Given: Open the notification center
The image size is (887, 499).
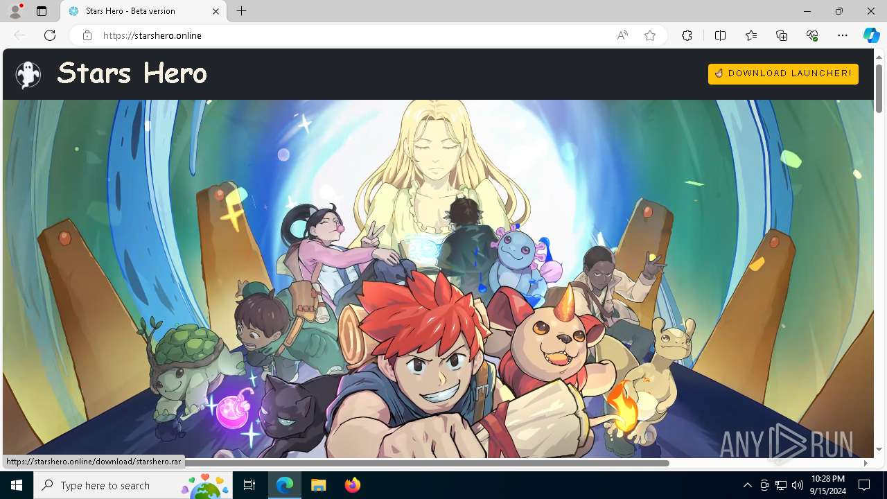Looking at the screenshot, I should coord(864,485).
